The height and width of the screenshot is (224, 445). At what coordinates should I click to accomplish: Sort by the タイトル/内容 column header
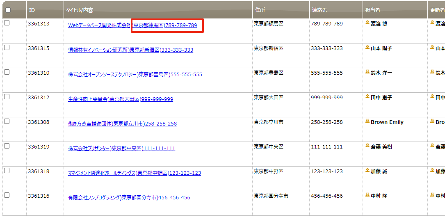(158, 10)
